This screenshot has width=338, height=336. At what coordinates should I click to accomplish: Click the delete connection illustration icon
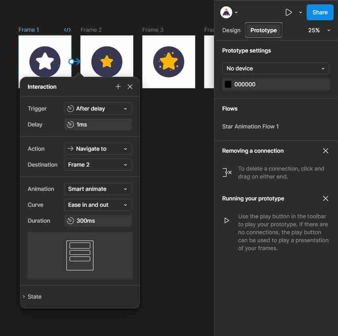227,173
